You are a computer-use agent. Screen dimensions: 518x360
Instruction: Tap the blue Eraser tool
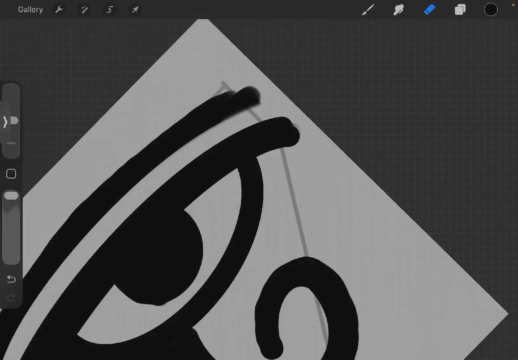(429, 10)
